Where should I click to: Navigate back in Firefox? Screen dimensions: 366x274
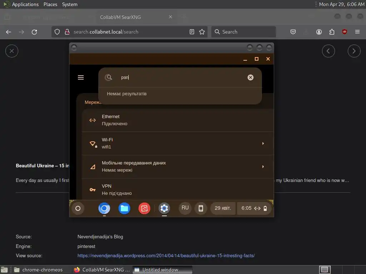point(9,32)
